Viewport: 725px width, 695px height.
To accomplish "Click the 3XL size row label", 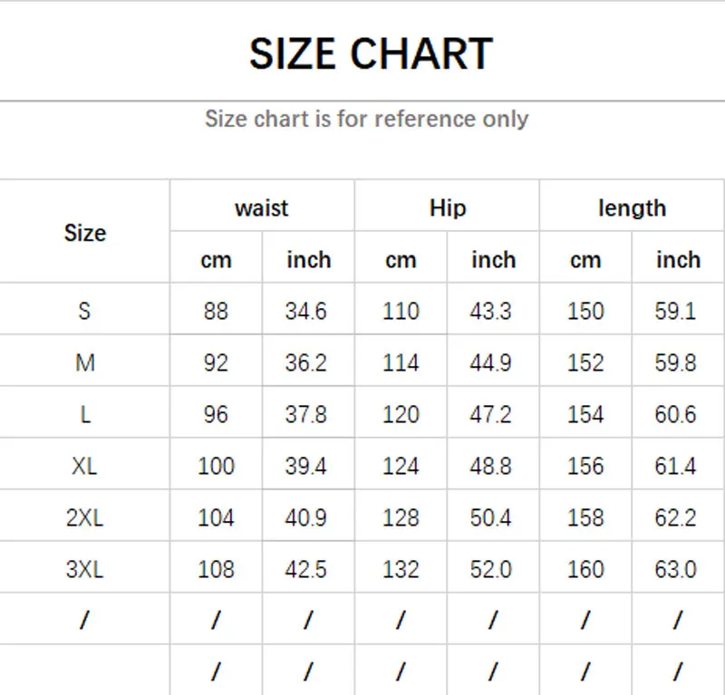I will (x=84, y=569).
